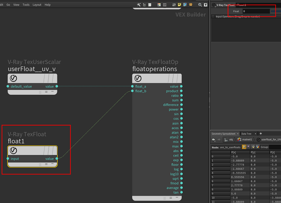Image resolution: width=281 pixels, height=203 pixels.
Task: Click floatoperations sum output port
Action: (181, 100)
